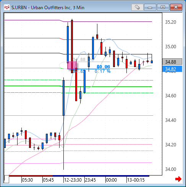Click the 34.60 price axis label
Viewport: 186px width, 187px height.
coord(171,96)
